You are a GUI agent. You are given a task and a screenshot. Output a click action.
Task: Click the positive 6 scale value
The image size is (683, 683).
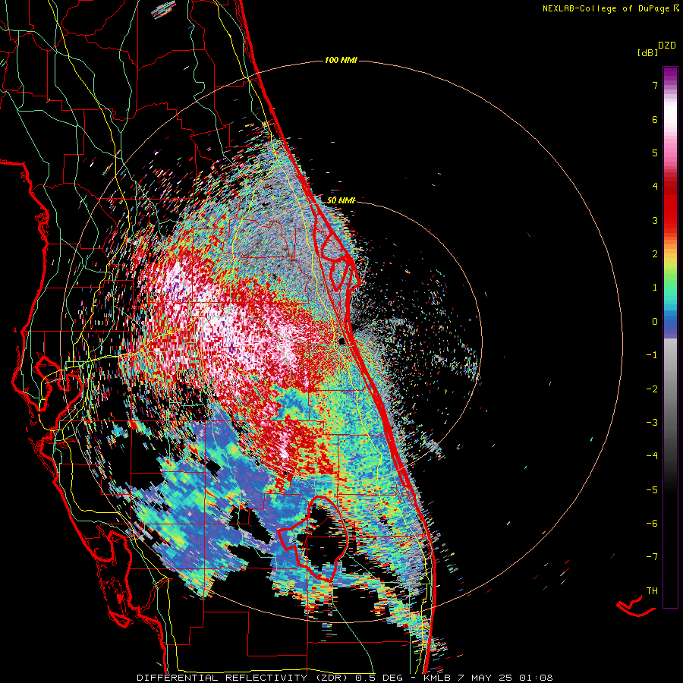click(655, 119)
